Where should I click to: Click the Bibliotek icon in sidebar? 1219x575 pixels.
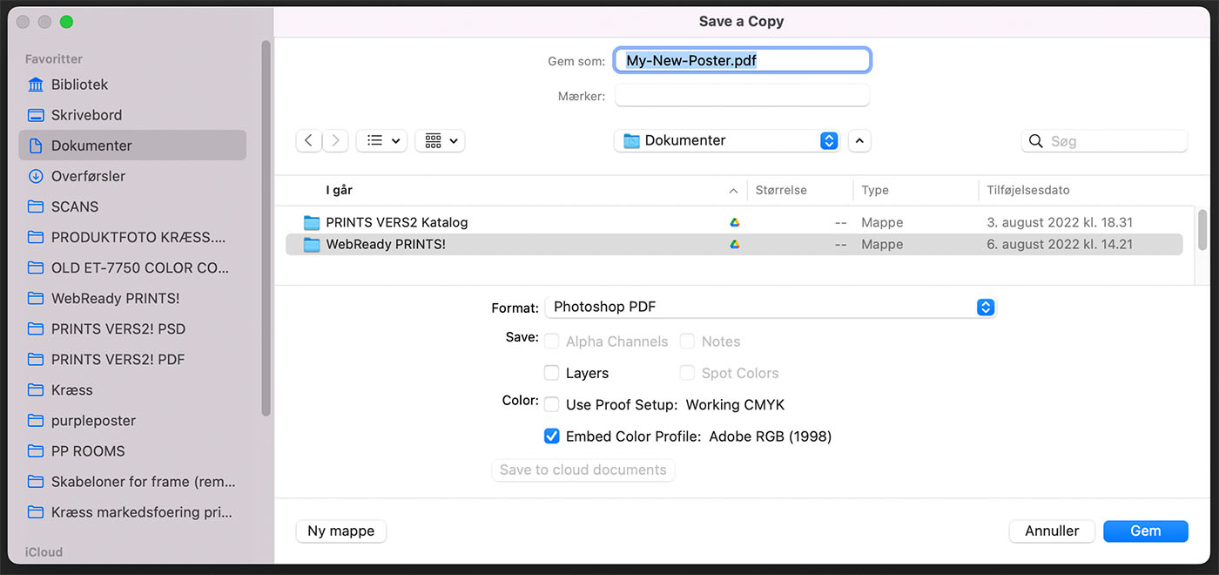(x=36, y=85)
